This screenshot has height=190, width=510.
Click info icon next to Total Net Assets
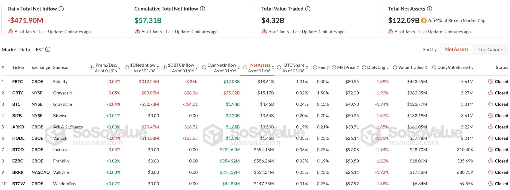click(430, 9)
